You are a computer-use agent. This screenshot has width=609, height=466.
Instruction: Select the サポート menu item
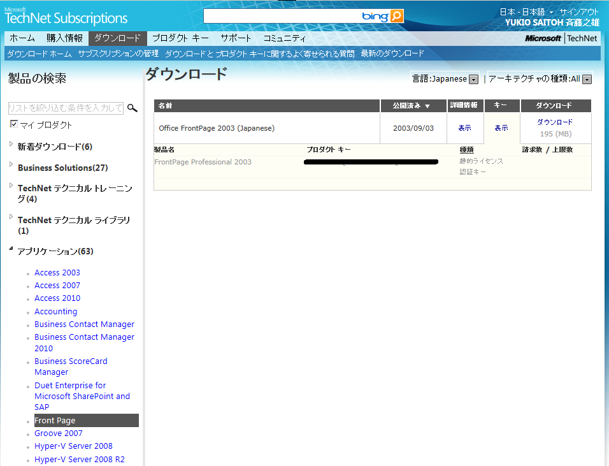point(236,38)
